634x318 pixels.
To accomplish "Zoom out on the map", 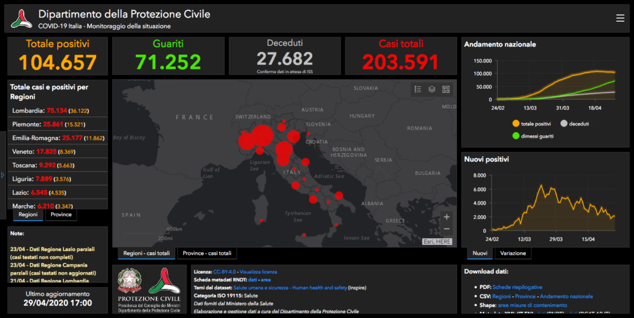I will 447,230.
